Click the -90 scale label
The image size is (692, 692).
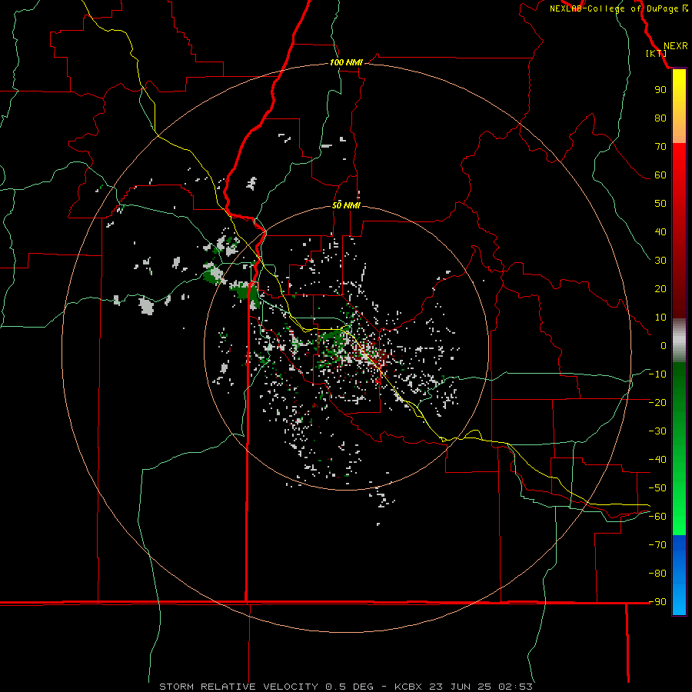pyautogui.click(x=657, y=602)
